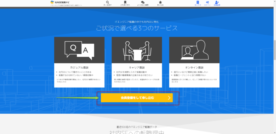Screen dimensions: 276x134
Task: Open the オンライン面談 video card image
Action: pyautogui.click(x=194, y=50)
